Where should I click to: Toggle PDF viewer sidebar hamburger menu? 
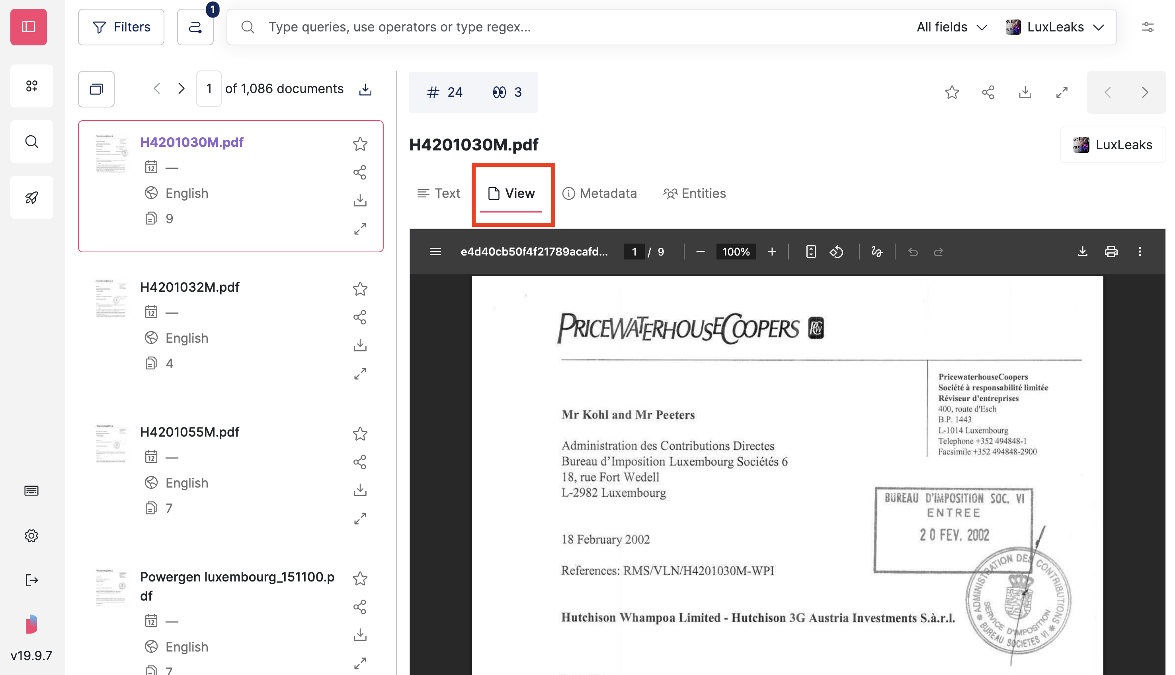(435, 252)
